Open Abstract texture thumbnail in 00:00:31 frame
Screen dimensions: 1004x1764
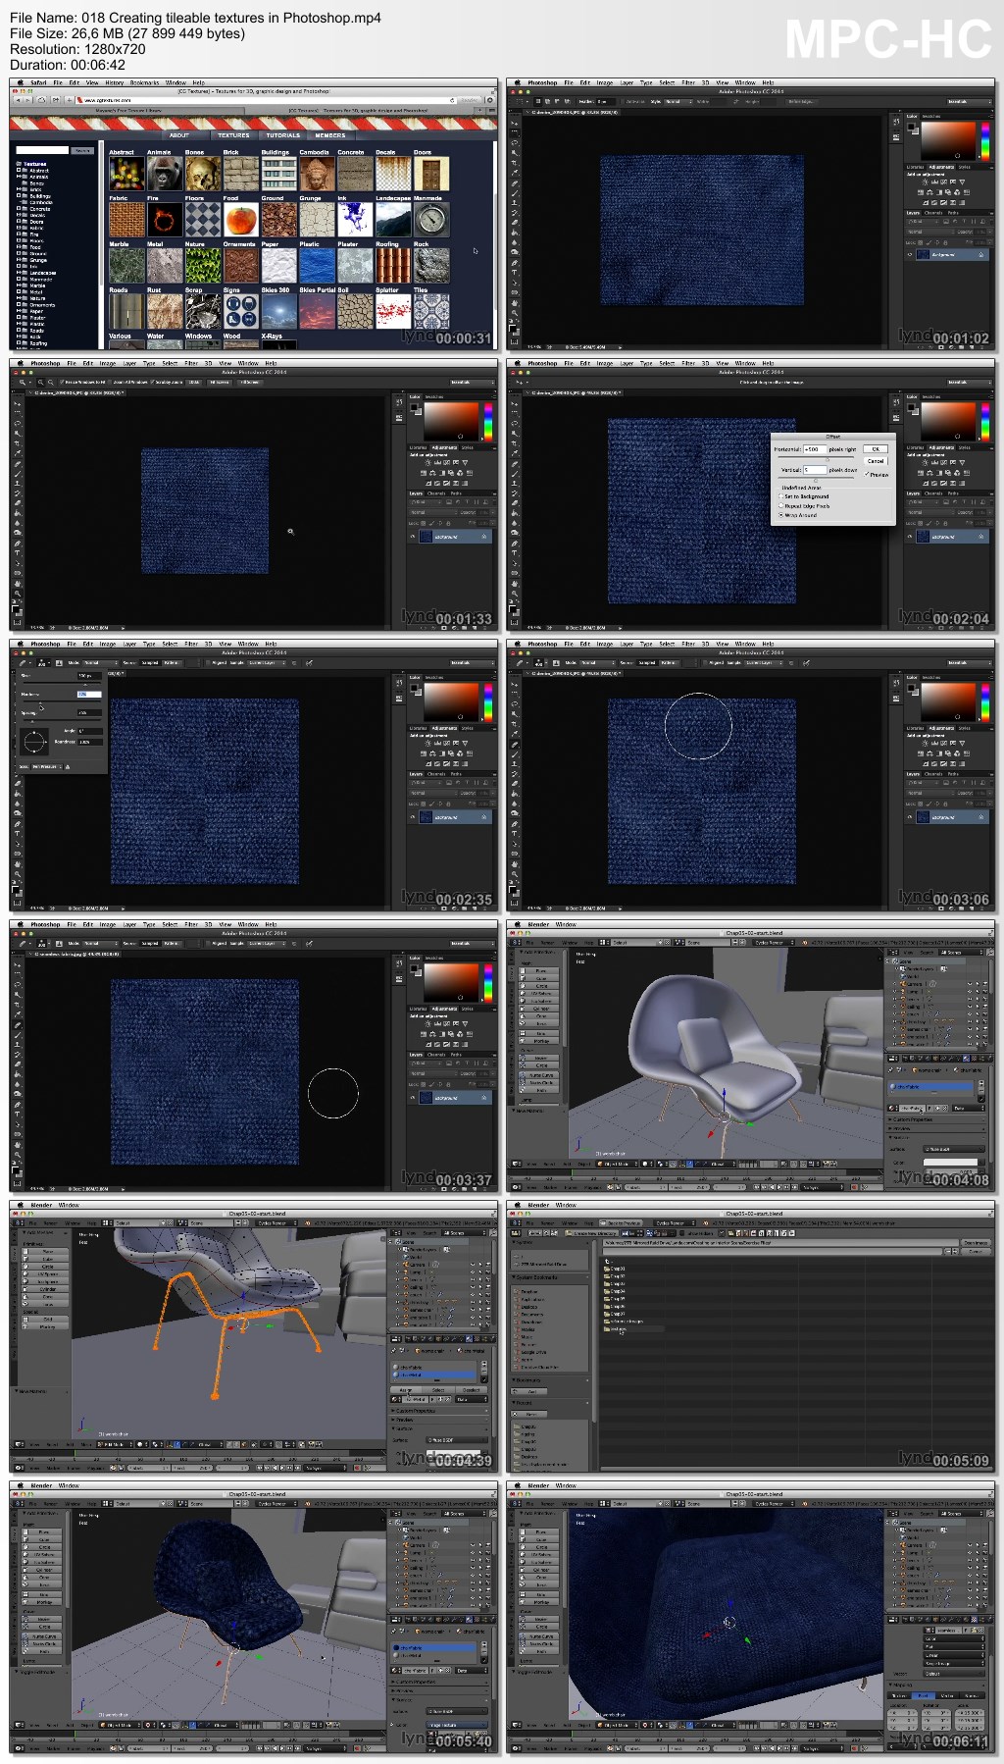[x=126, y=174]
